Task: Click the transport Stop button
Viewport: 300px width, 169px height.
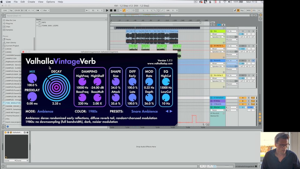Action: (111, 10)
